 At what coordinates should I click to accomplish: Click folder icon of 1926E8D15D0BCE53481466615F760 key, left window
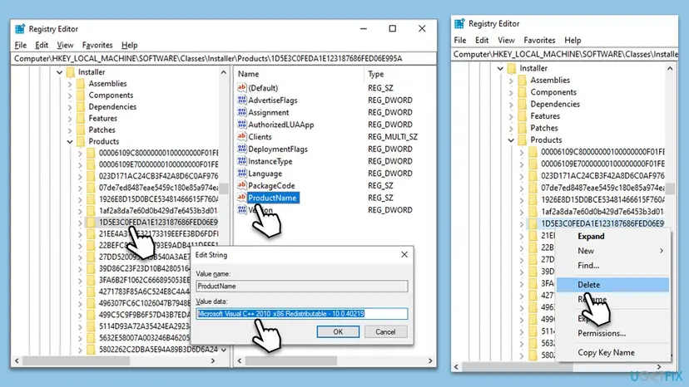(91, 199)
